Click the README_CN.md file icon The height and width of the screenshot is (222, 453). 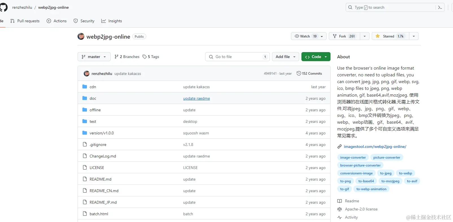coord(85,191)
